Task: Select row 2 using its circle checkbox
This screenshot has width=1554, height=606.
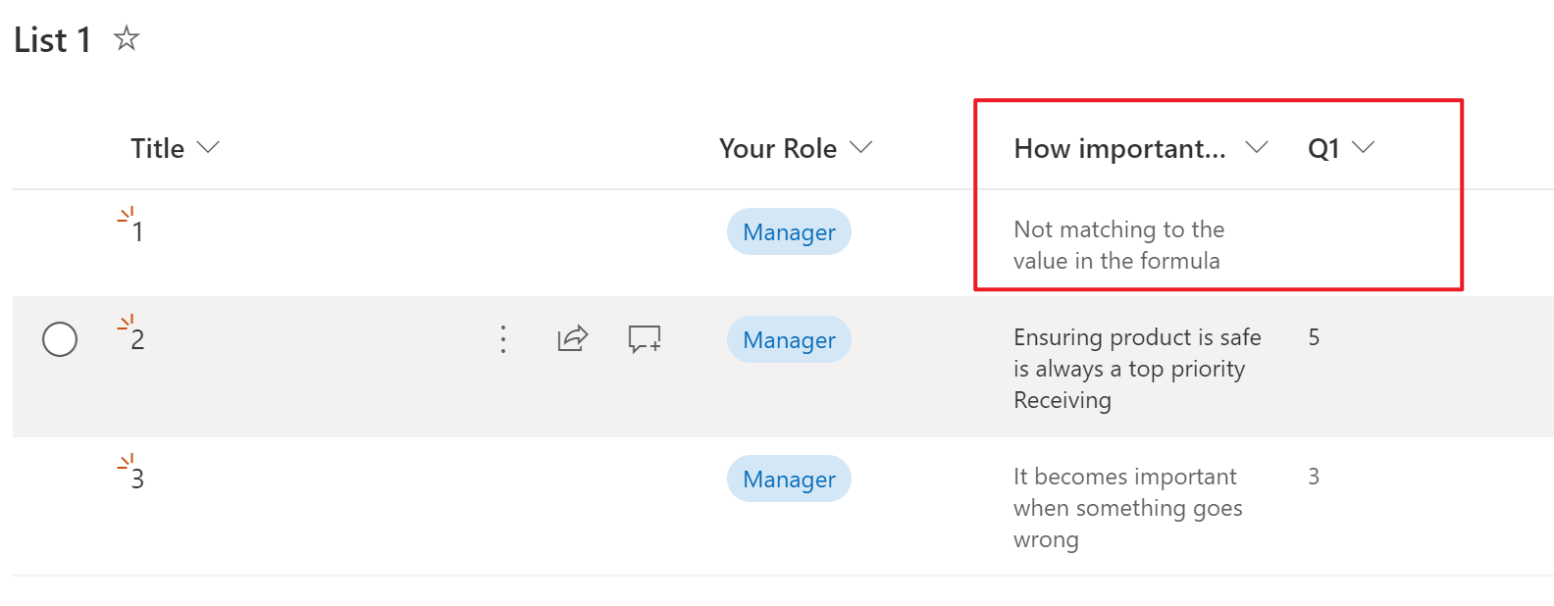Action: [60, 339]
